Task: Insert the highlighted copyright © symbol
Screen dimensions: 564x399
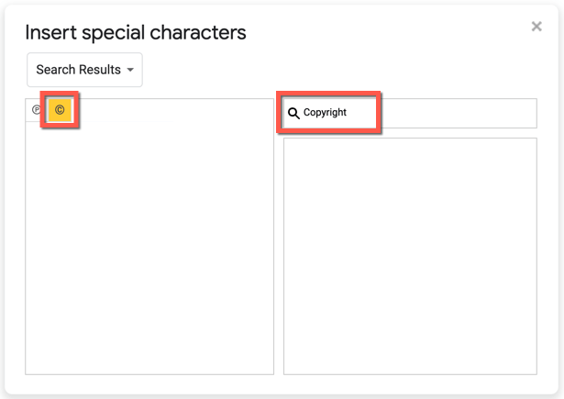Action: pyautogui.click(x=60, y=110)
